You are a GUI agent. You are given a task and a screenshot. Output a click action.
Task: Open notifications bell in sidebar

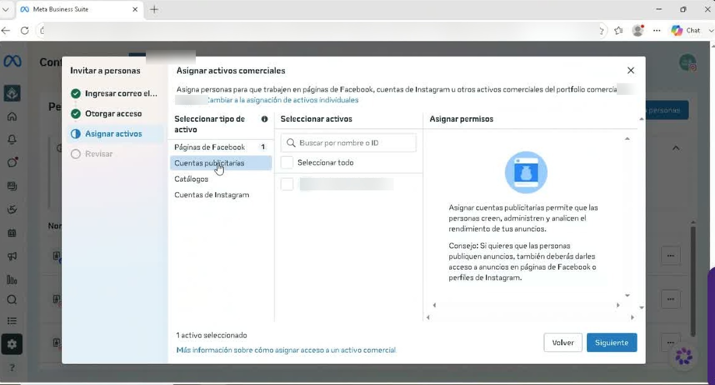pyautogui.click(x=12, y=139)
